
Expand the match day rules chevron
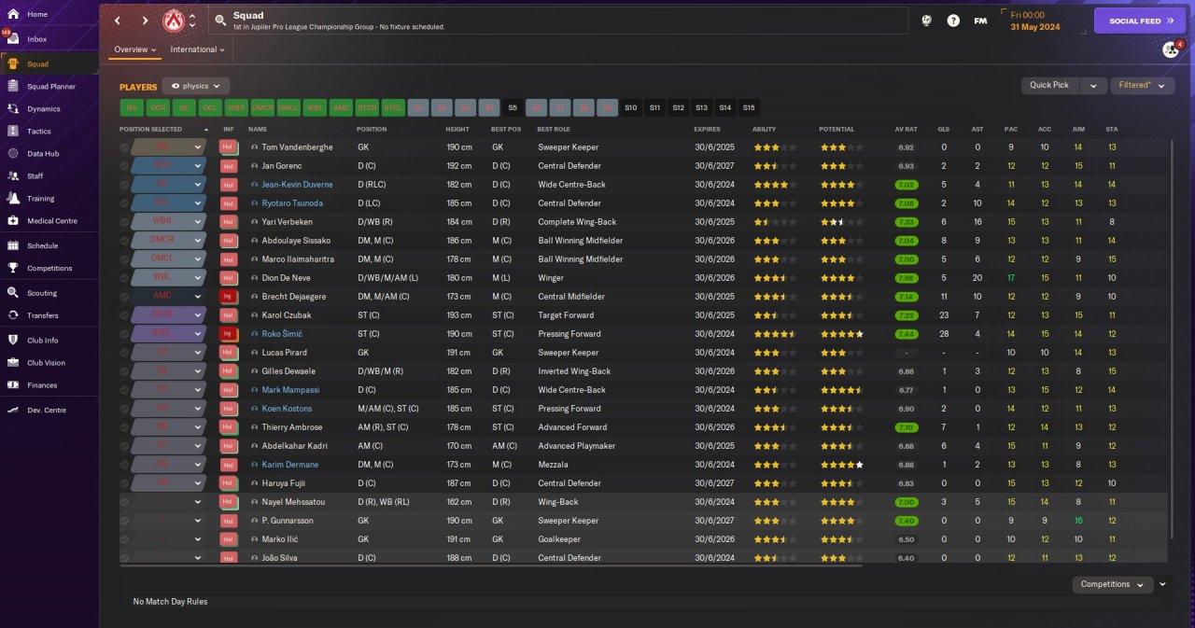(x=1162, y=584)
